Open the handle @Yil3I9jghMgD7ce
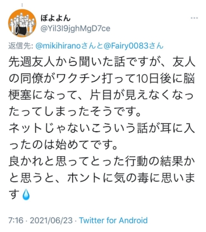Viewport: 206px width, 232px height. (75, 28)
